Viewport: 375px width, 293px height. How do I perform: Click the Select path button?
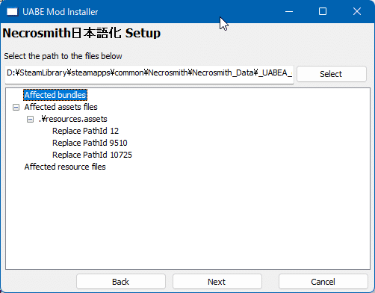tap(332, 74)
